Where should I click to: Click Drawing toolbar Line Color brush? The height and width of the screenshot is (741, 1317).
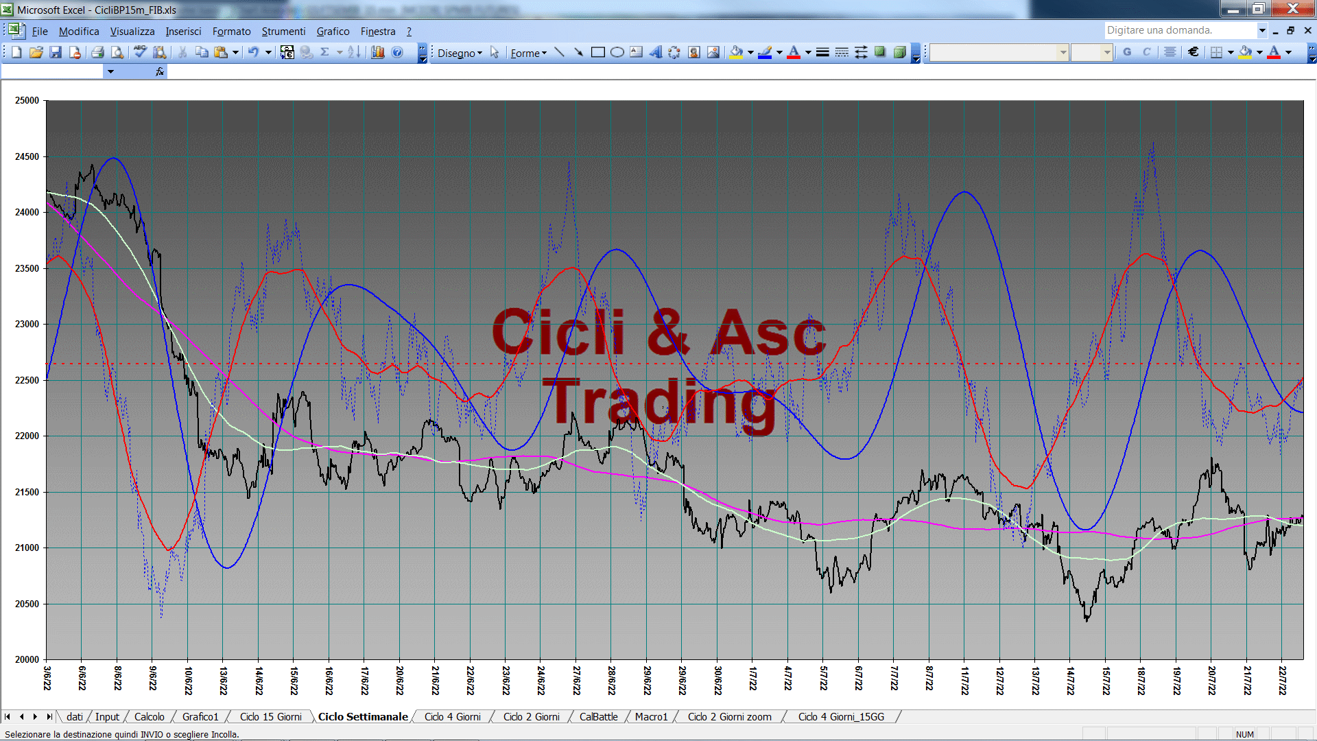coord(765,52)
